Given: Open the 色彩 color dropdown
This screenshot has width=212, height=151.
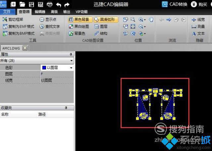Looking at the screenshot, I should pyautogui.click(x=71, y=68).
